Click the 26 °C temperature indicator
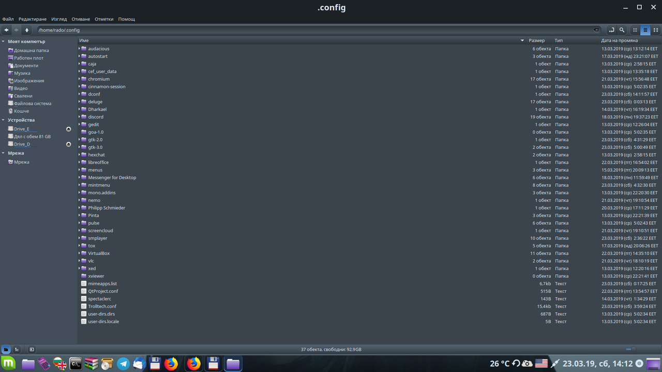This screenshot has height=372, width=662. click(x=500, y=364)
